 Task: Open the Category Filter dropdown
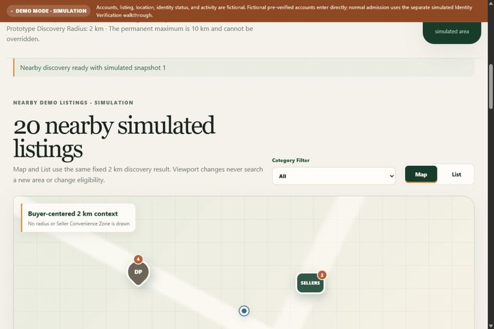click(334, 176)
